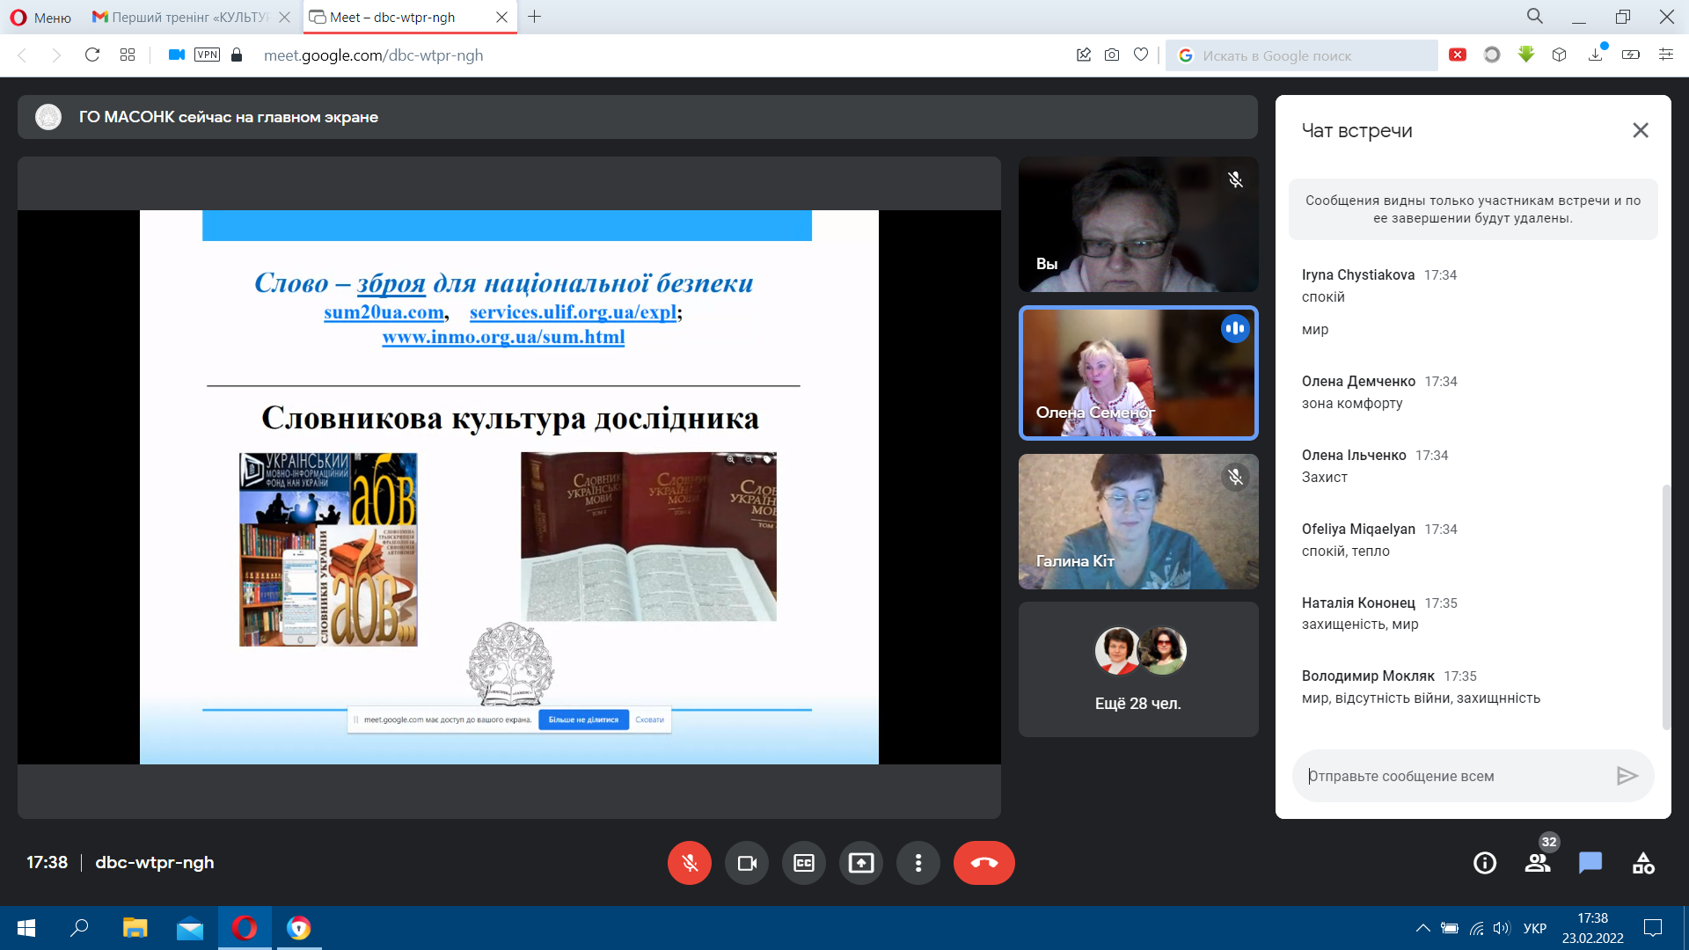1689x950 pixels.
Task: Open the present screen option
Action: point(861,863)
